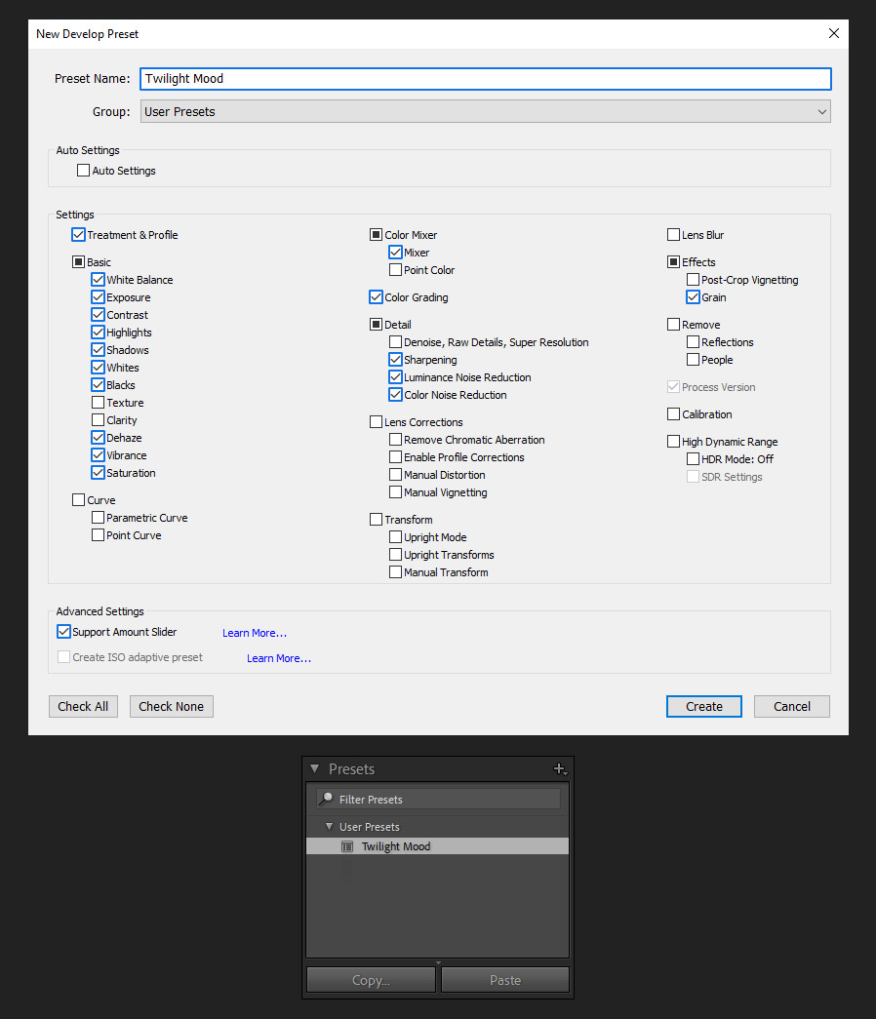Uncheck the Highlights checkbox
Screen dimensions: 876x1019
click(99, 333)
